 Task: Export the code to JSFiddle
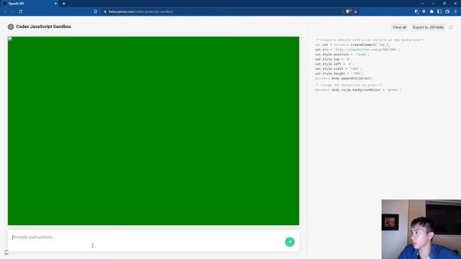428,27
